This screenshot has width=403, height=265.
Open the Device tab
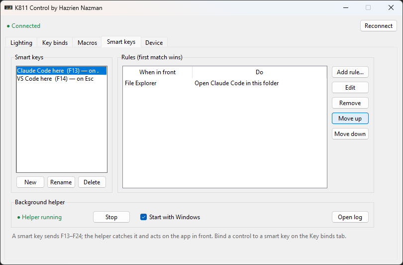click(154, 42)
